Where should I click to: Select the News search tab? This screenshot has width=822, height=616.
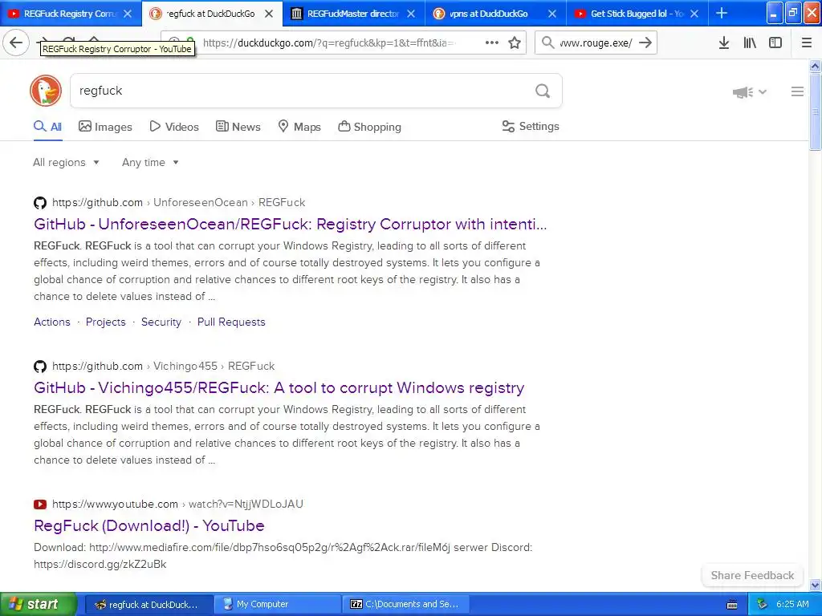click(x=238, y=127)
